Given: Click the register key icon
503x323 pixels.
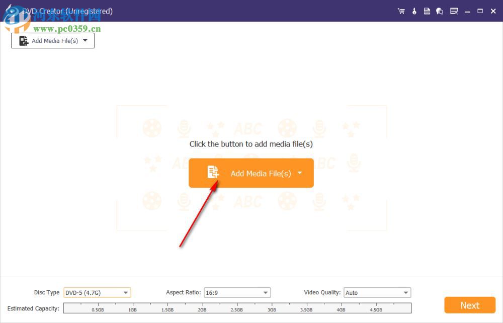Looking at the screenshot, I should [x=414, y=11].
